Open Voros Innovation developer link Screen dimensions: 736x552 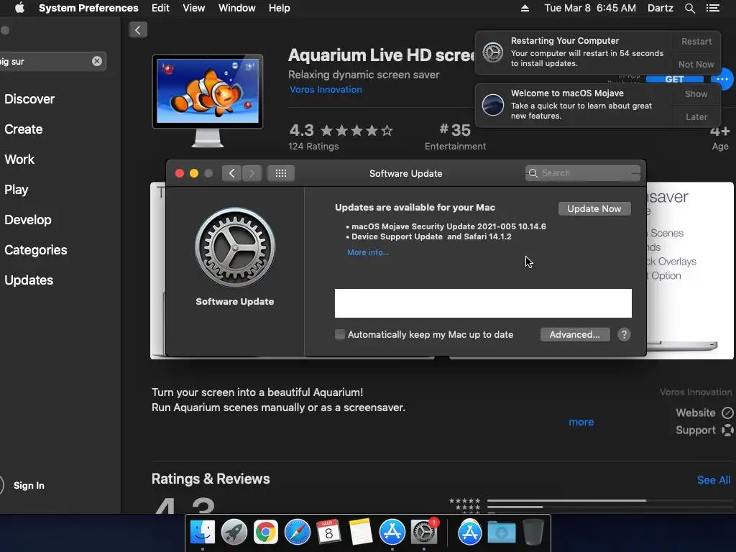coord(326,90)
